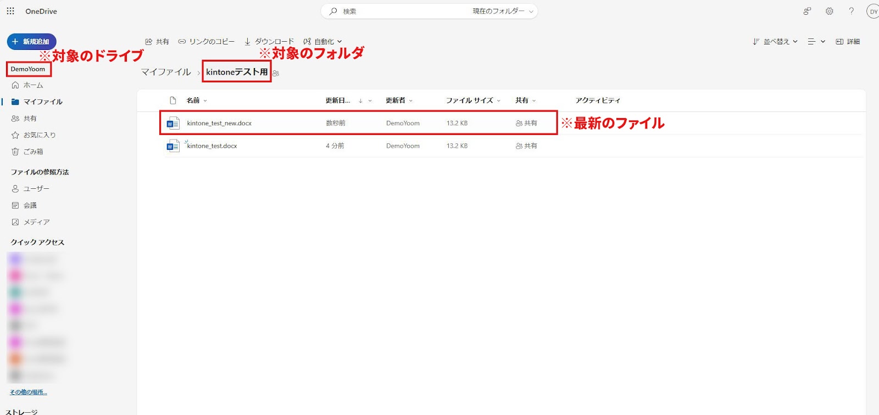Viewport: 879px width, 415px height.
Task: Click the search magnifier icon
Action: coord(333,11)
